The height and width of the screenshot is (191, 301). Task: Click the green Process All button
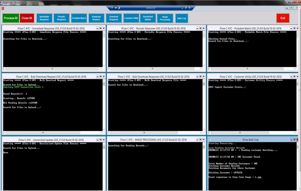point(11,18)
